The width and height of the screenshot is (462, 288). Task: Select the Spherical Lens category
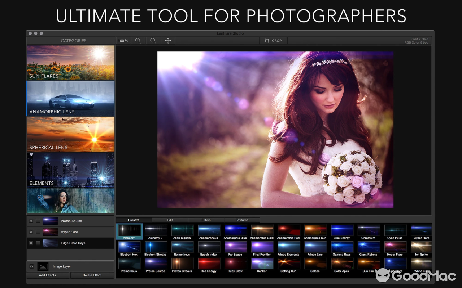70,135
